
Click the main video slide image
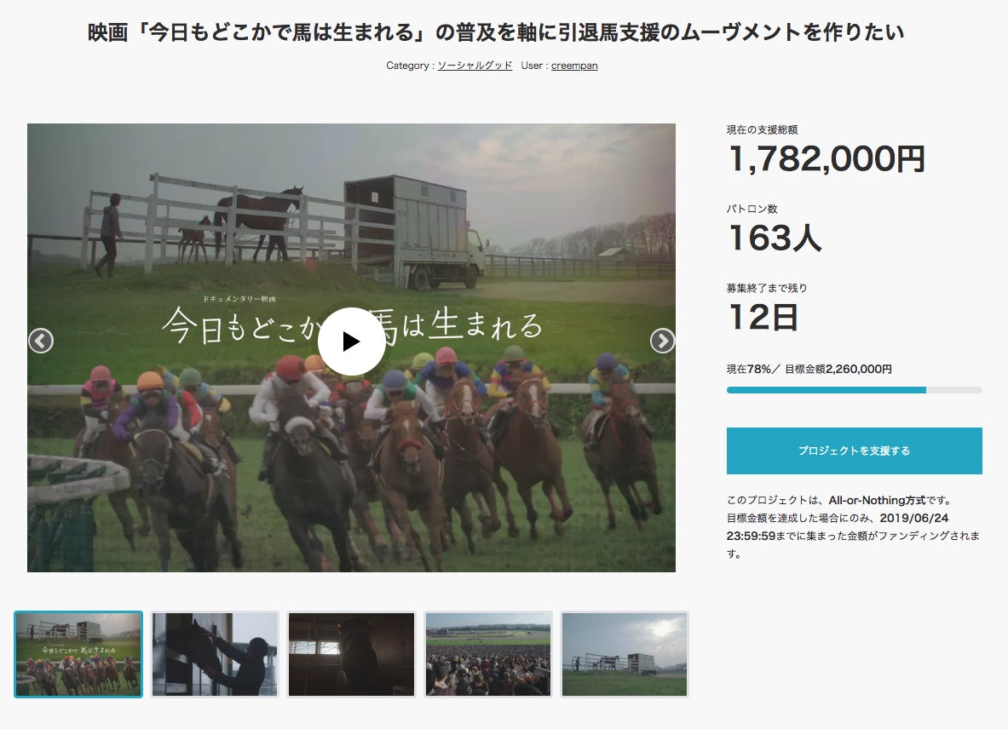(x=351, y=347)
